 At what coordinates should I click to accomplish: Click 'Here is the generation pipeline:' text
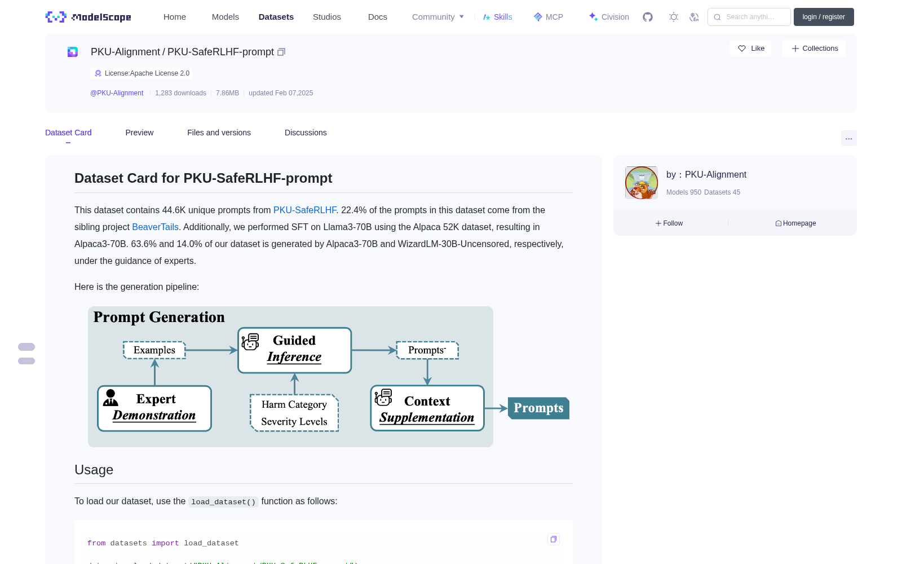point(136,287)
